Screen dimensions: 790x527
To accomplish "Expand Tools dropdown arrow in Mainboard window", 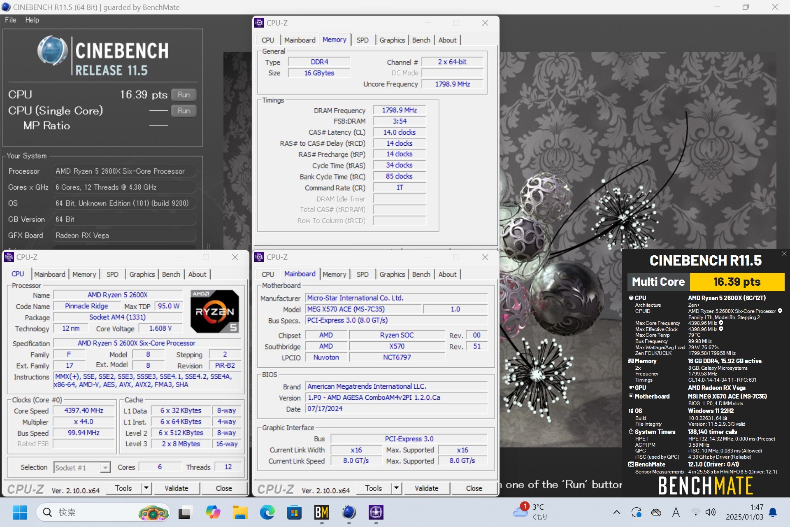I will (397, 488).
